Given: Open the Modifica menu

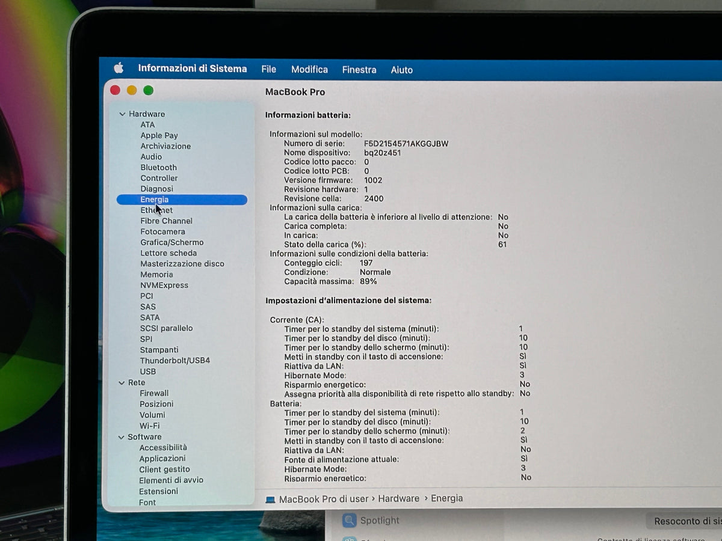Looking at the screenshot, I should click(x=309, y=69).
